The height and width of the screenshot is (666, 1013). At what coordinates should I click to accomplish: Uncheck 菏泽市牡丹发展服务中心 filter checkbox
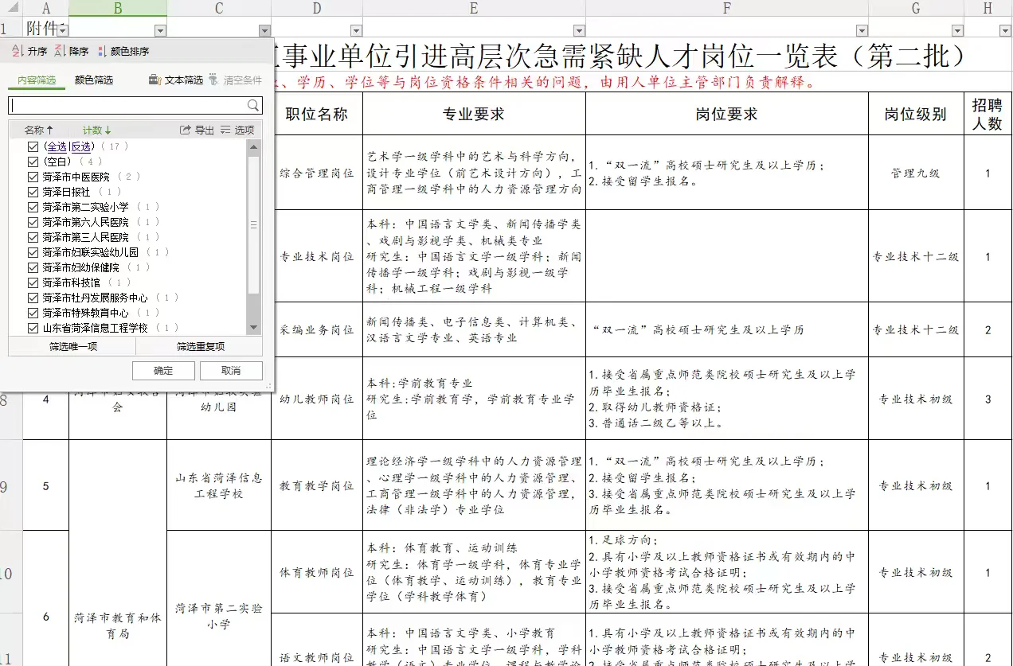coord(33,298)
